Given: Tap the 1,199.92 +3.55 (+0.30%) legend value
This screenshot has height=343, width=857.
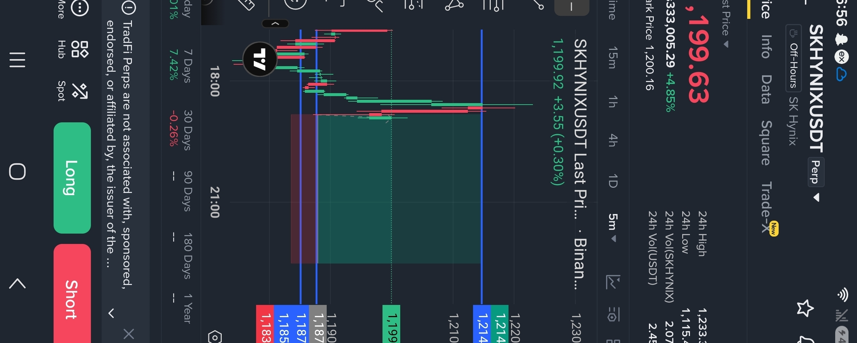Looking at the screenshot, I should tap(558, 112).
